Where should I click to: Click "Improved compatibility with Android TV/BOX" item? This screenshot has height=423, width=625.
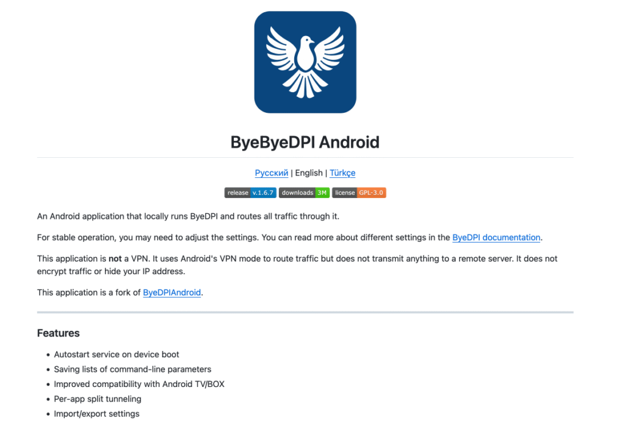[x=139, y=384]
